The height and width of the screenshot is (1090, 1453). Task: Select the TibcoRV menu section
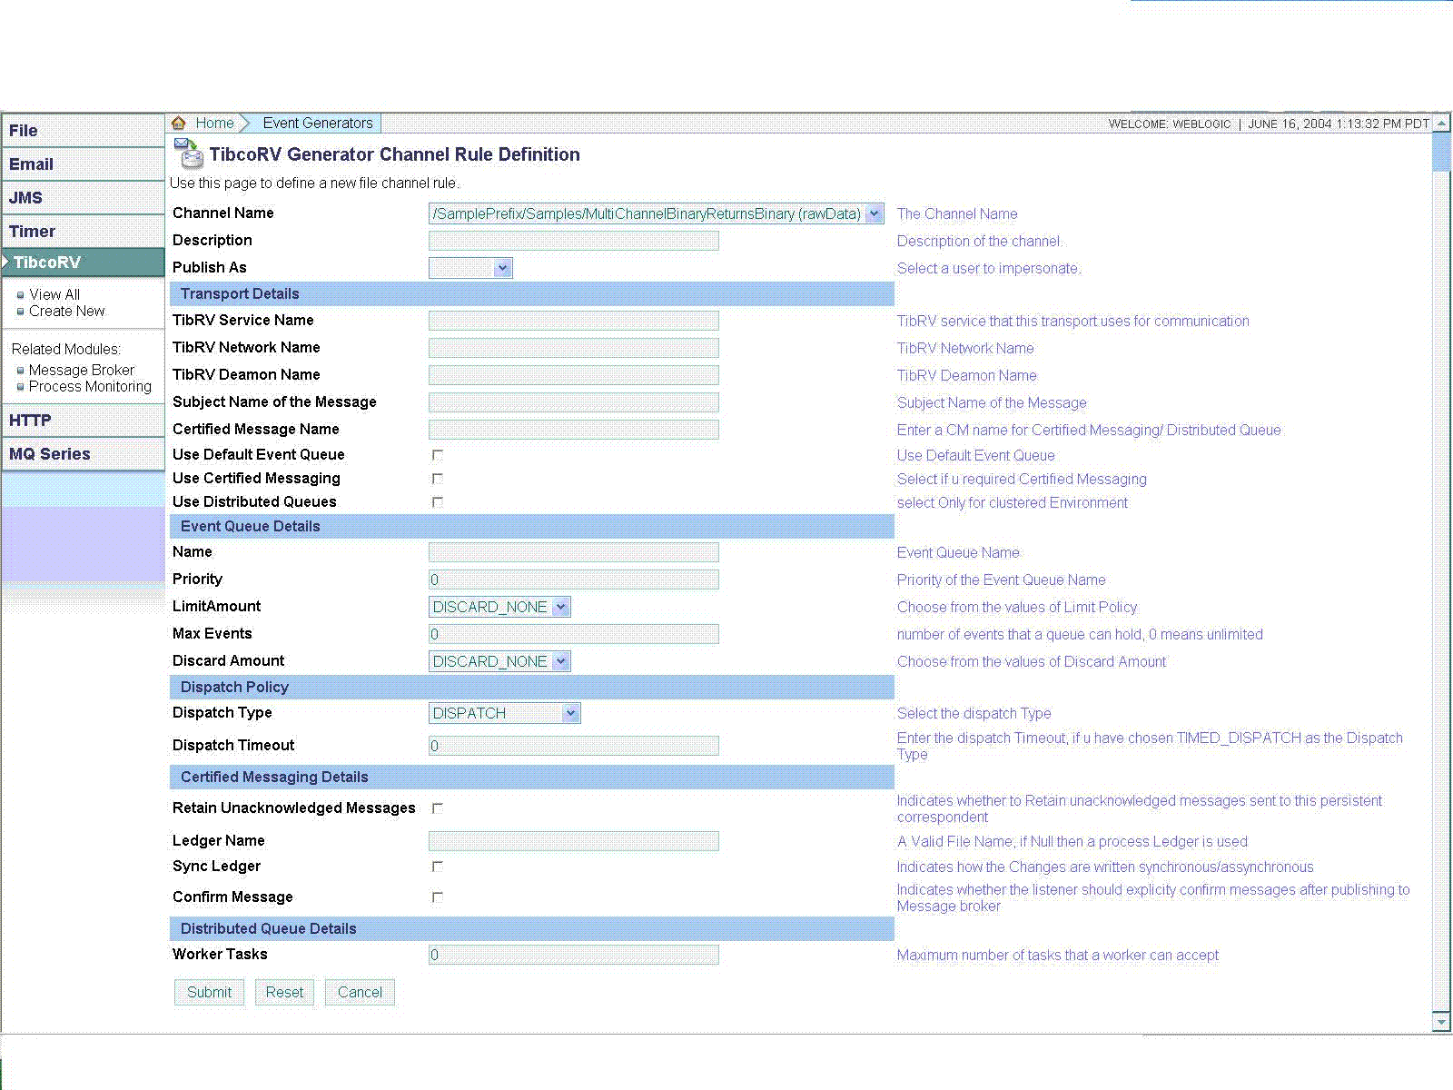pyautogui.click(x=83, y=263)
